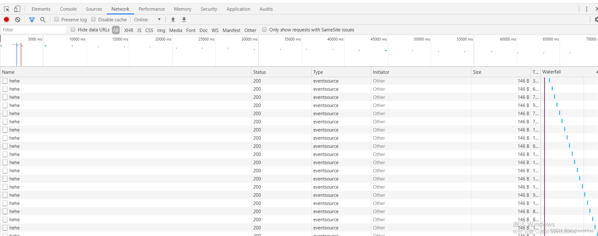Open the Audits tab
This screenshot has width=598, height=236.
[266, 9]
